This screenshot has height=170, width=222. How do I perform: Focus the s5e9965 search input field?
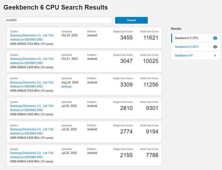[x=58, y=20]
